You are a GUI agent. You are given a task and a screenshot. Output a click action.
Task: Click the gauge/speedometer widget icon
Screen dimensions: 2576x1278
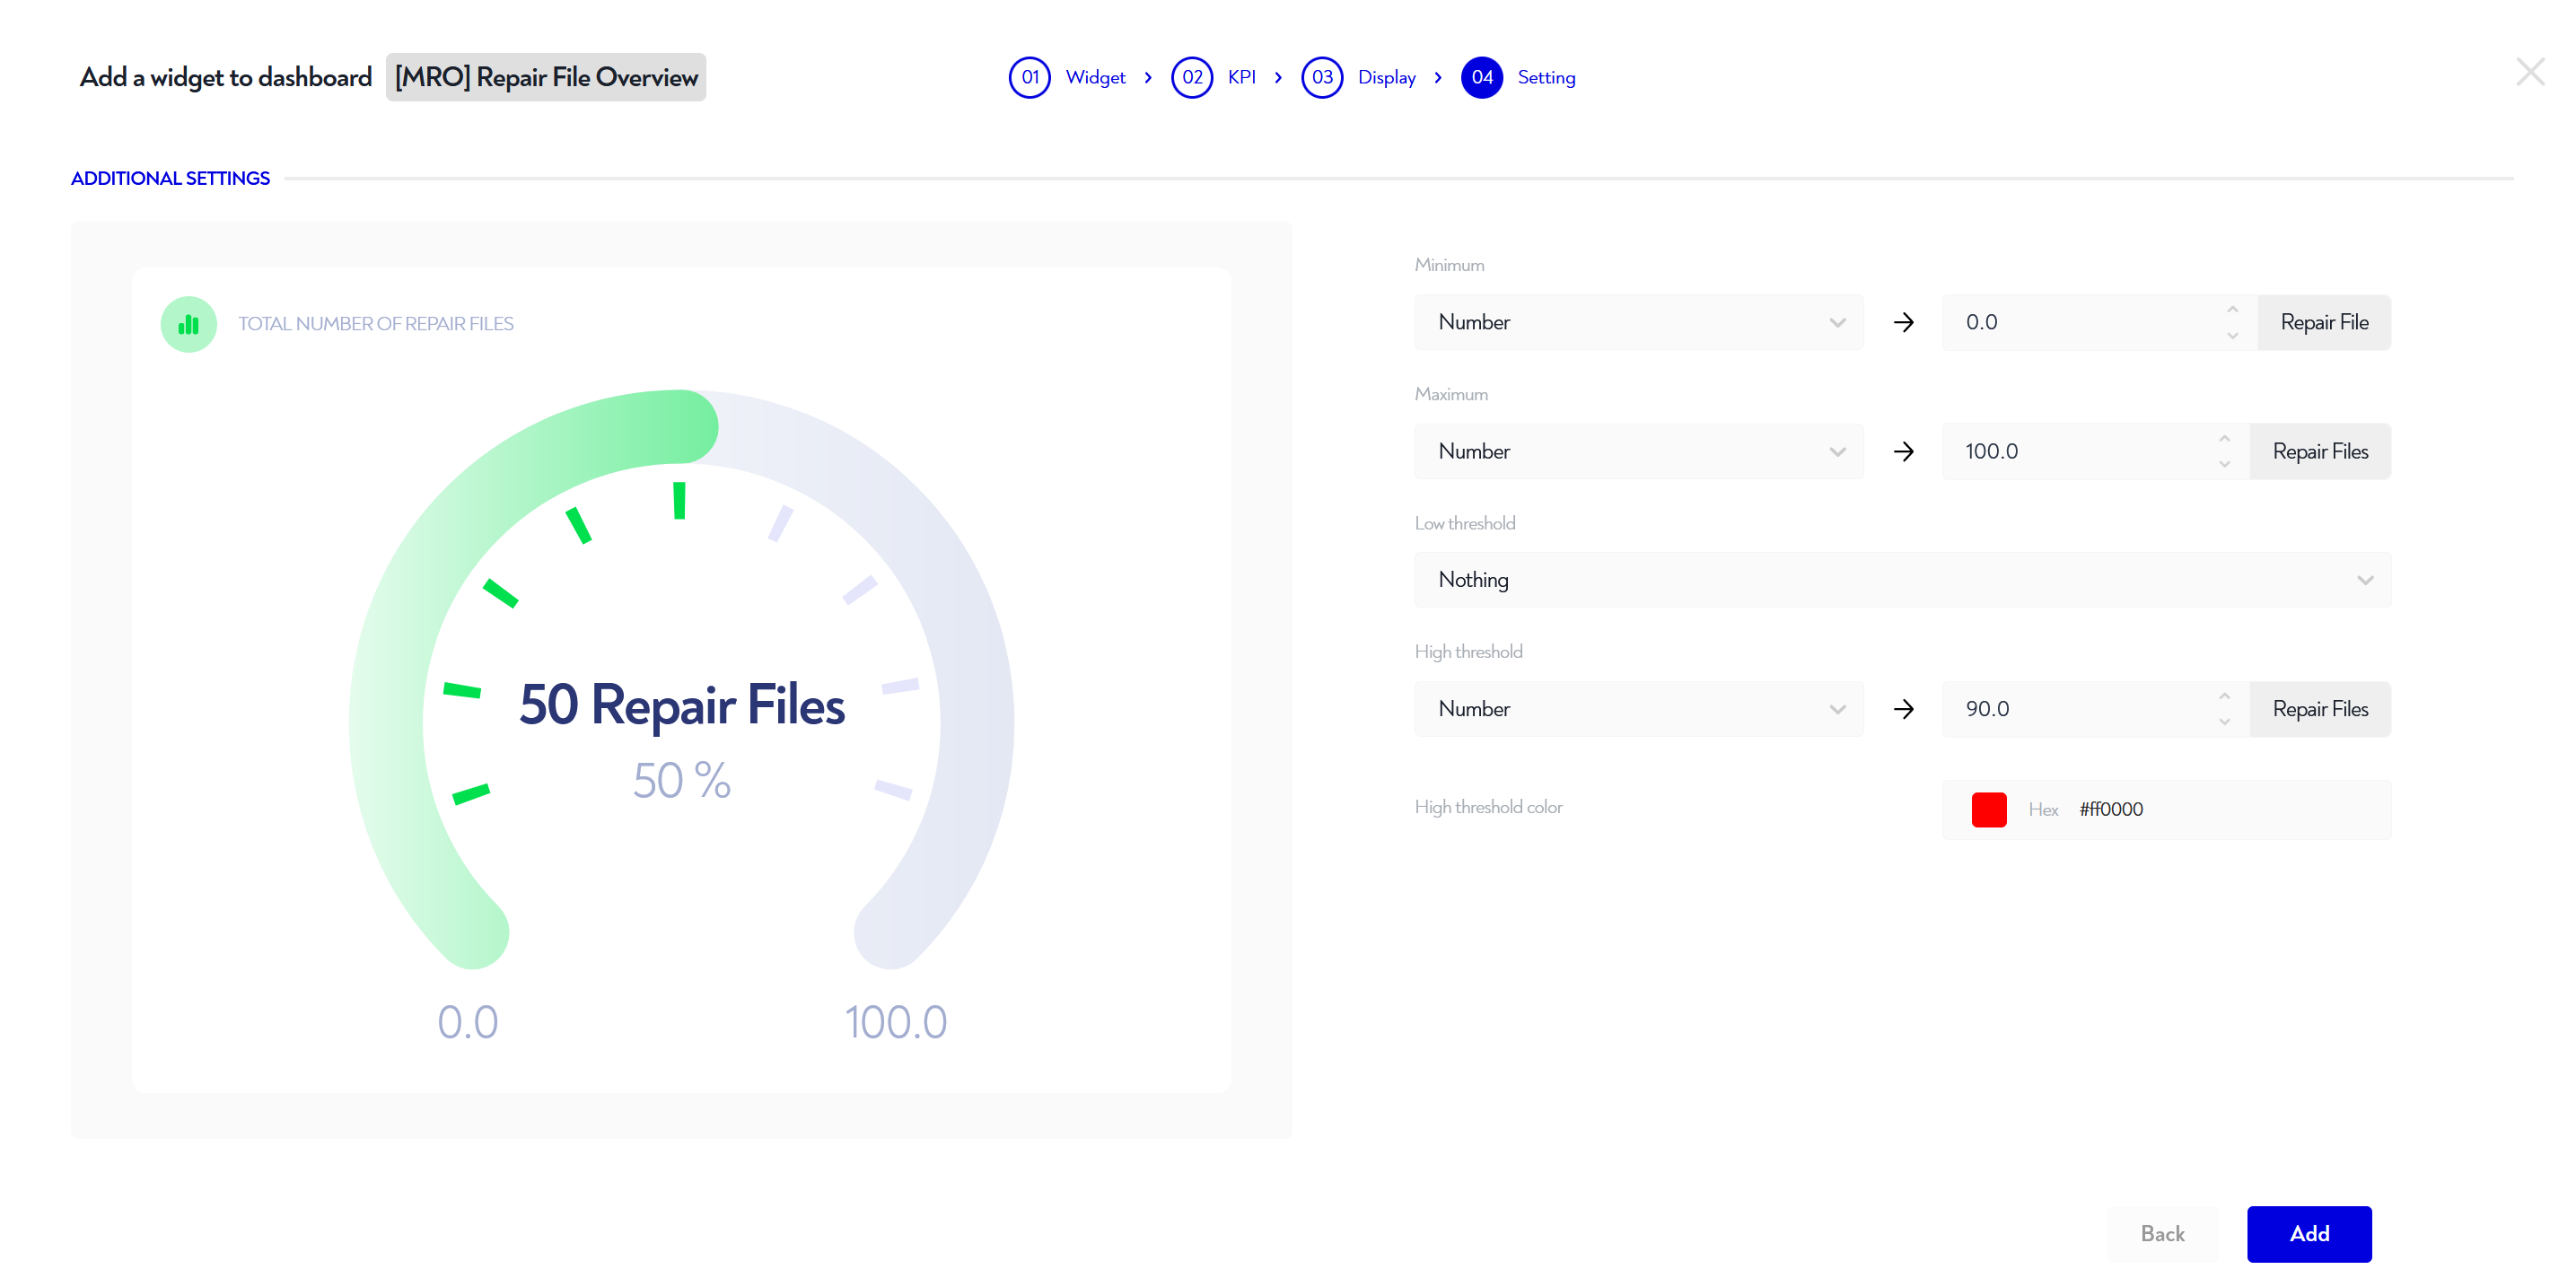point(186,322)
